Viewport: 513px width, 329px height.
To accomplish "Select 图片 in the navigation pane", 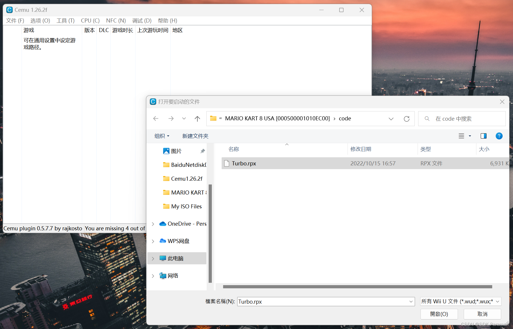I will 176,151.
